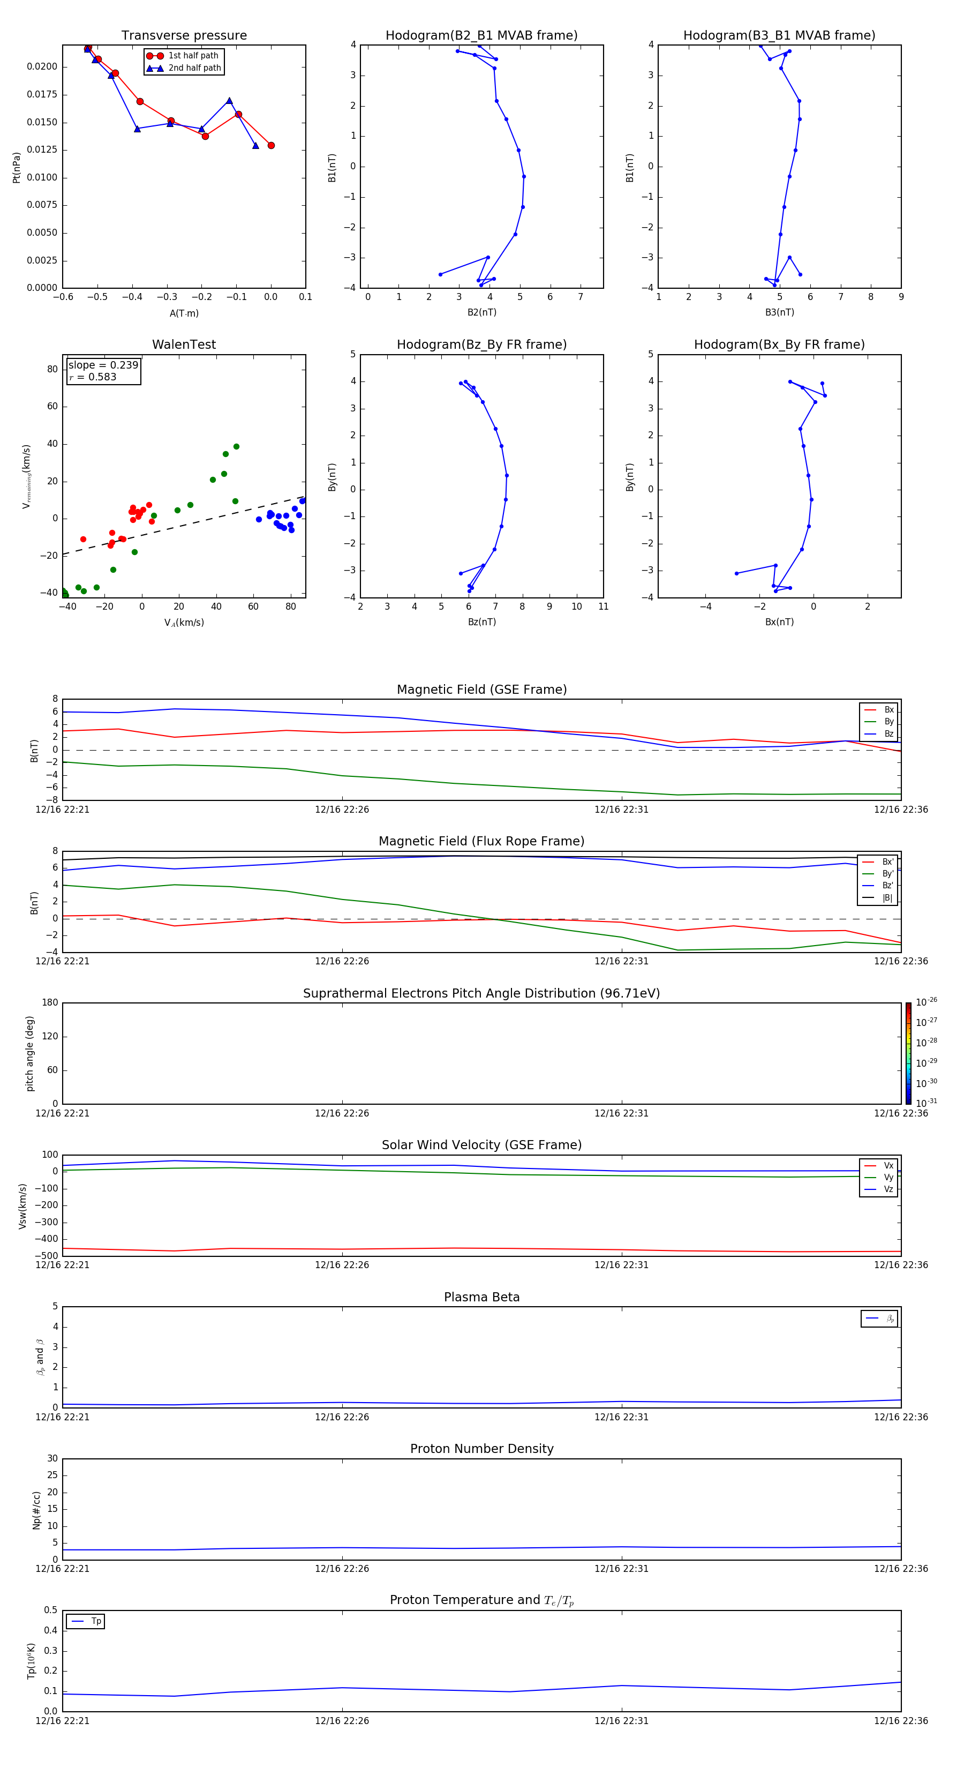
Task: Click the dashed fit line in WalenTest plot
Action: (x=184, y=526)
